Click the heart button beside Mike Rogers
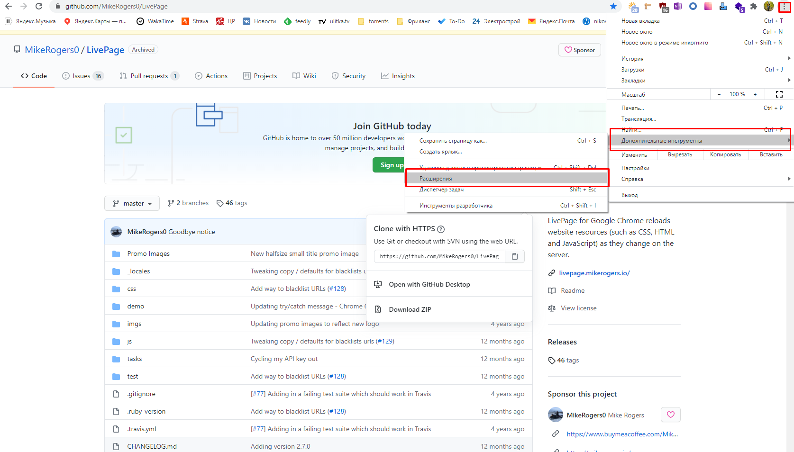This screenshot has width=794, height=452. pyautogui.click(x=671, y=415)
